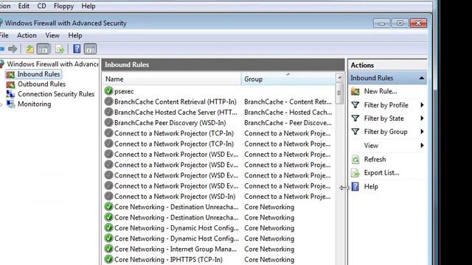Click New Rule... action link

381,91
